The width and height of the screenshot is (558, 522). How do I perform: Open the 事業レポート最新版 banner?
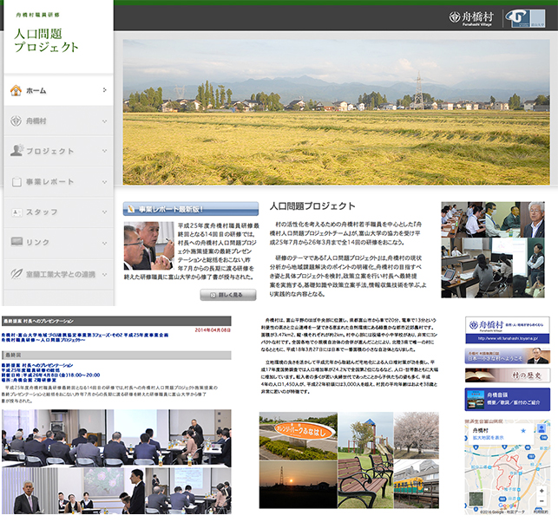click(191, 209)
